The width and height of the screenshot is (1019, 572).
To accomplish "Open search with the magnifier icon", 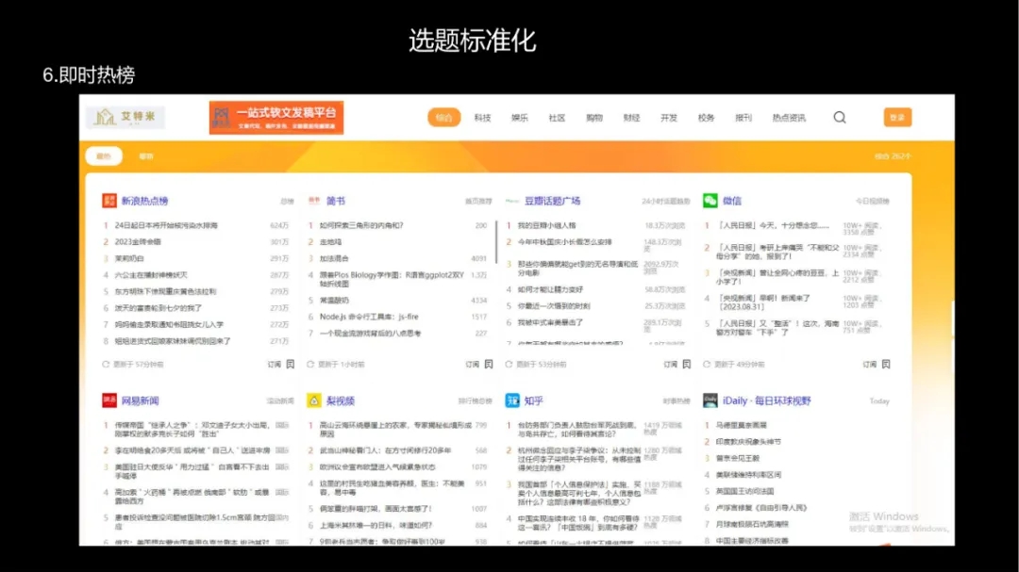I will click(x=840, y=117).
